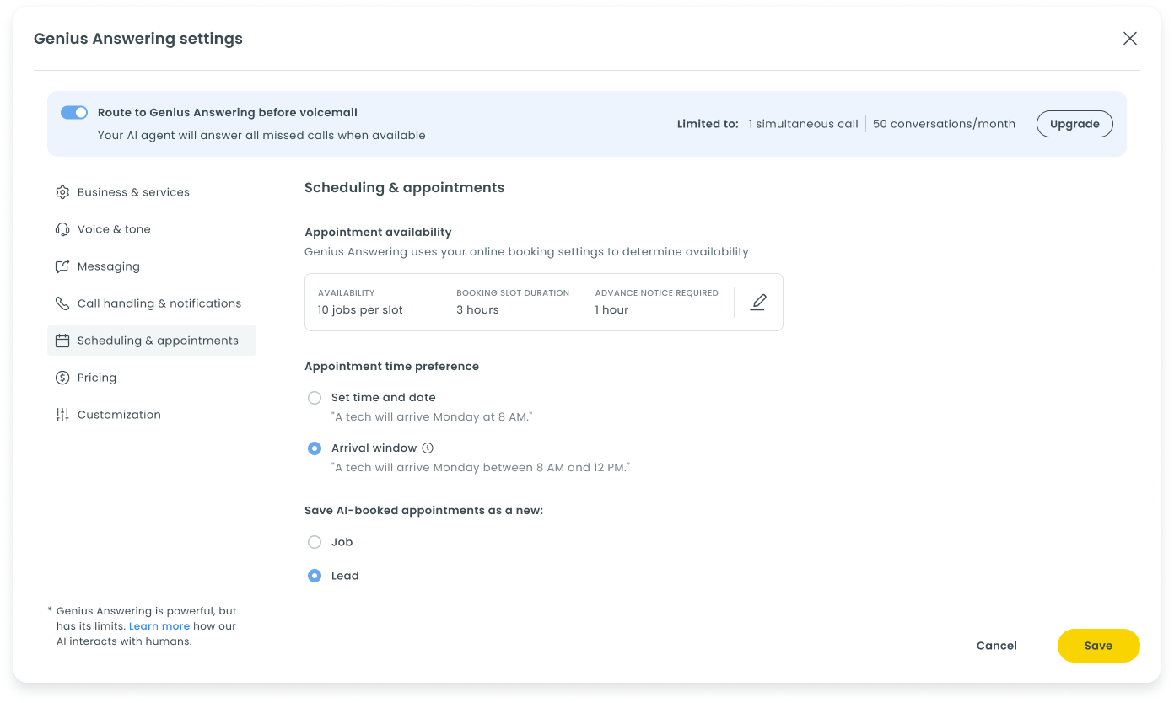Click the 'Appointment time preference' heading

(391, 367)
